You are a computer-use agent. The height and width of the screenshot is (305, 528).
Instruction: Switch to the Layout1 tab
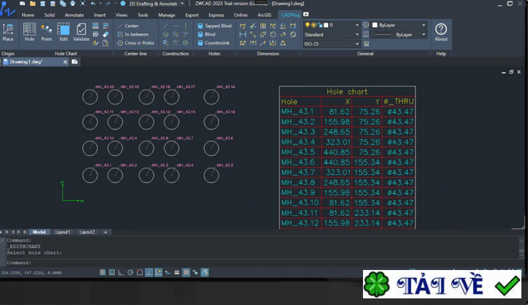(x=63, y=232)
